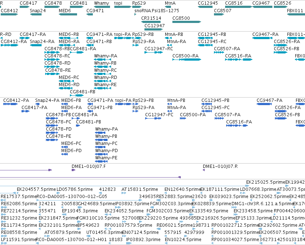Select the CG8516-RA transcript label
The image size is (305, 245).
pyautogui.click(x=238, y=56)
